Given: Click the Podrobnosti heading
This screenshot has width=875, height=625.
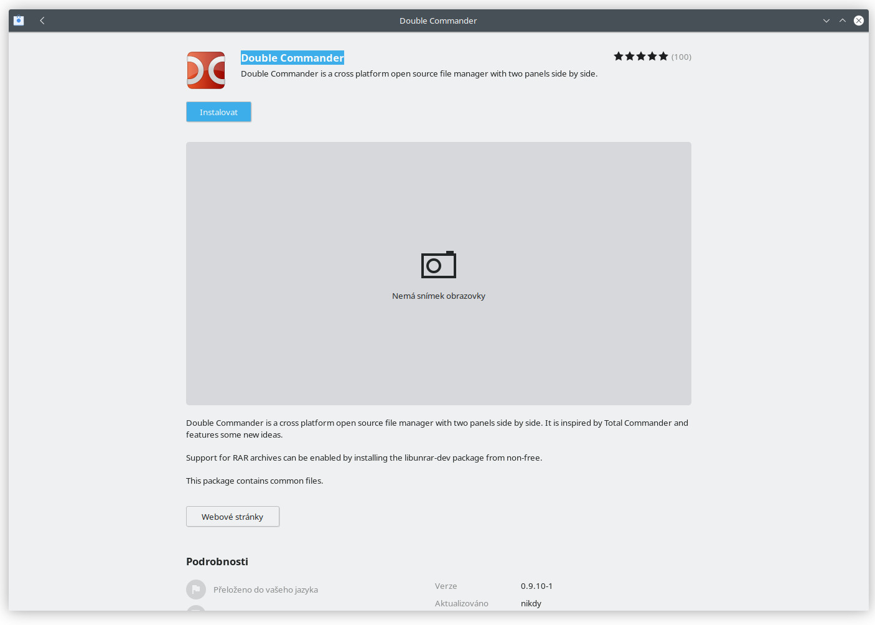Looking at the screenshot, I should tap(217, 562).
